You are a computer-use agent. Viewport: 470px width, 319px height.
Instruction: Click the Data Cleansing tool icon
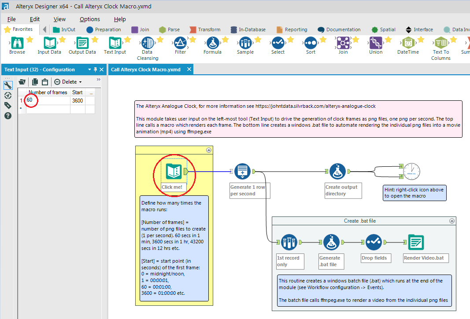point(148,43)
